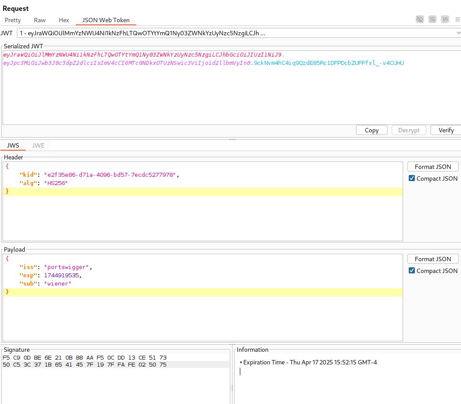
Task: Click the purple payload segment of serialized JWT
Action: 127,63
